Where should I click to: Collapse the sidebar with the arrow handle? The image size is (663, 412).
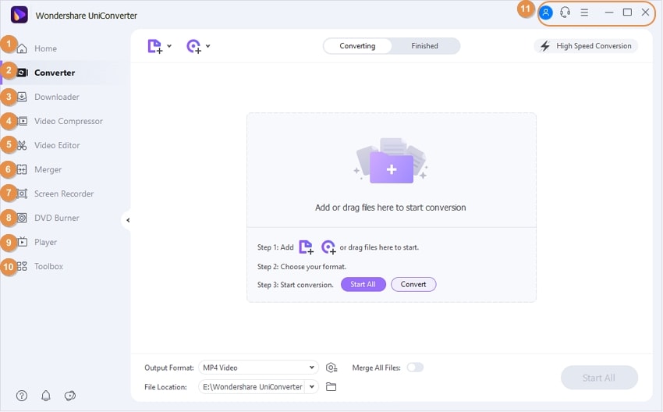click(x=127, y=220)
